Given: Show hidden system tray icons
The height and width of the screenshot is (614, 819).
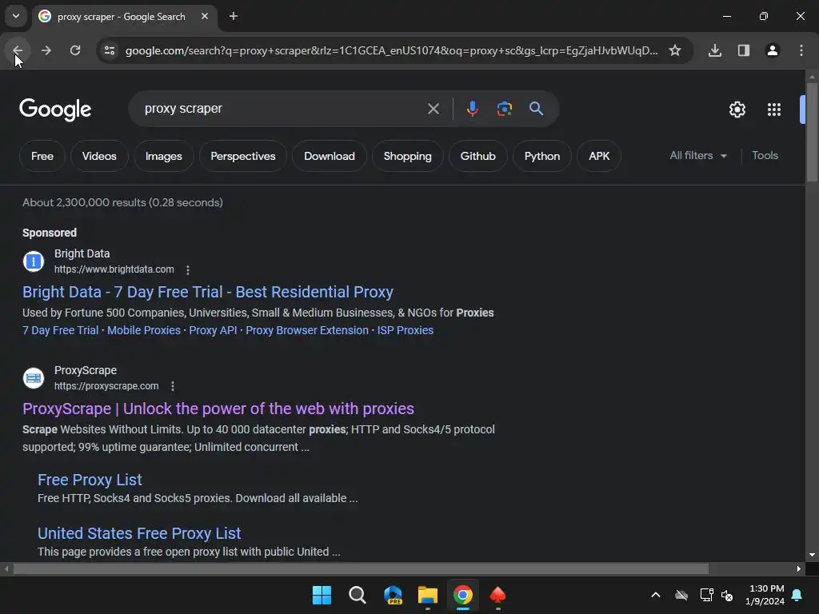Looking at the screenshot, I should (656, 595).
